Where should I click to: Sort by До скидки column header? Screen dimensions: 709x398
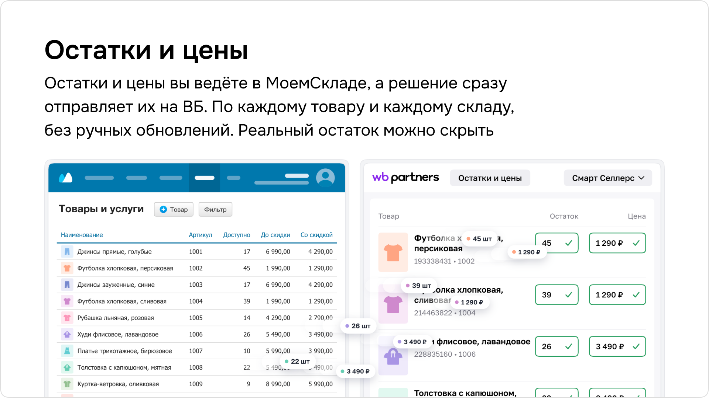(x=275, y=235)
